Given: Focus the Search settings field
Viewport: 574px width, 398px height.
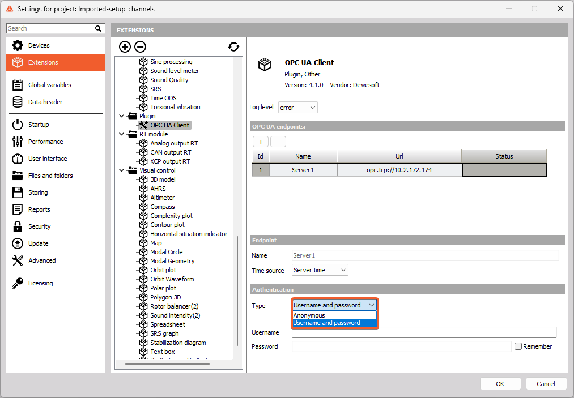Looking at the screenshot, I should tap(50, 28).
